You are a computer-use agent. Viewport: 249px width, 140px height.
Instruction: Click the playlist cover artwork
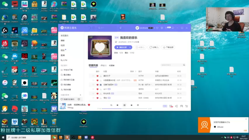(100, 48)
